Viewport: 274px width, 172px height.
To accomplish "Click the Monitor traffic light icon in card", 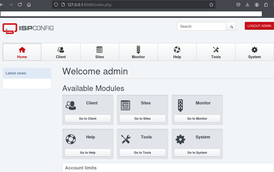I will point(180,105).
